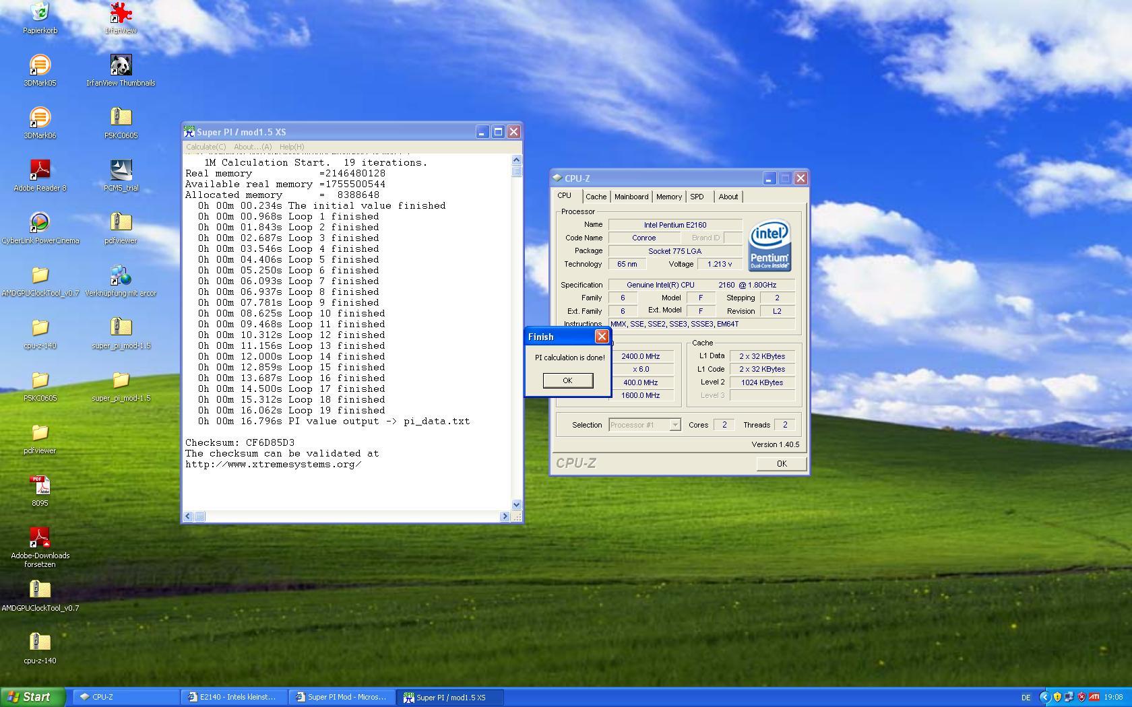Close the Finish dialog with X

[x=602, y=336]
